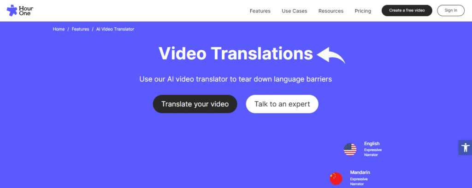472x188 pixels.
Task: Click the white curved arrow graphic
Action: (x=330, y=55)
